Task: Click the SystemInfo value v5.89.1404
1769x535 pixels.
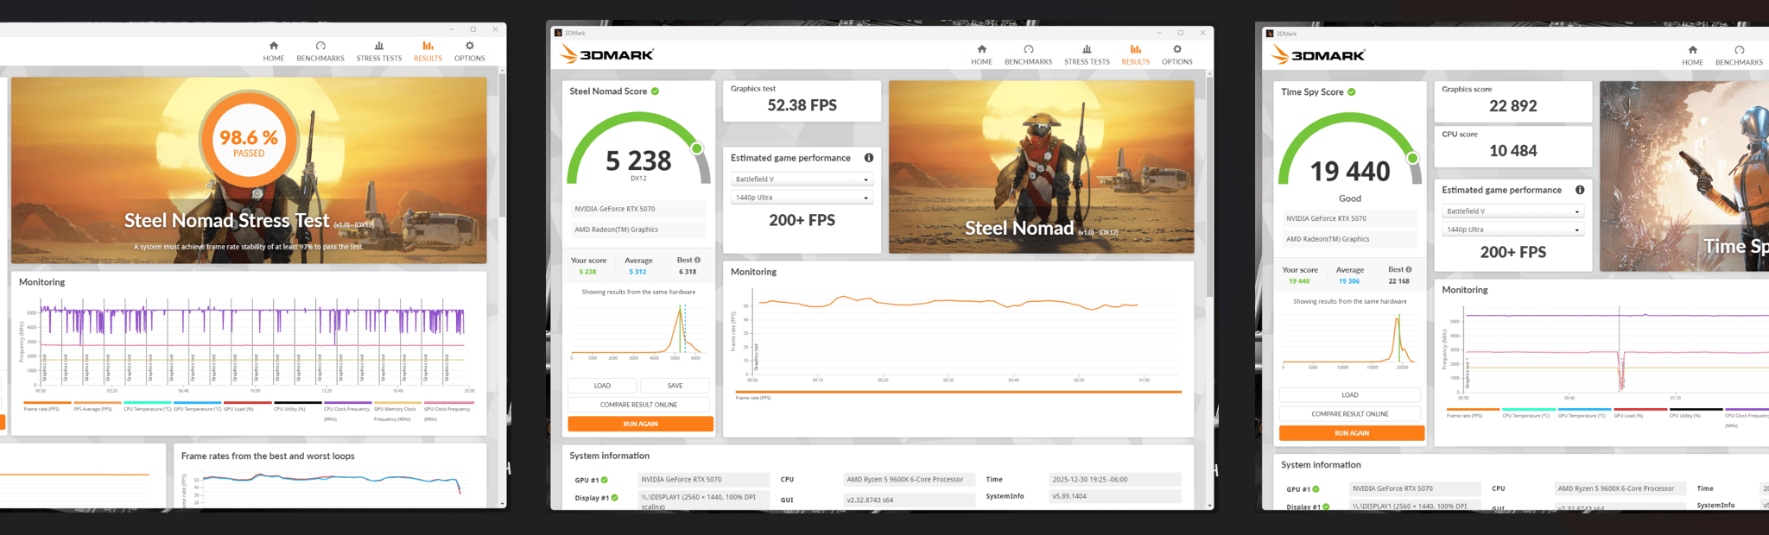Action: tap(1114, 496)
